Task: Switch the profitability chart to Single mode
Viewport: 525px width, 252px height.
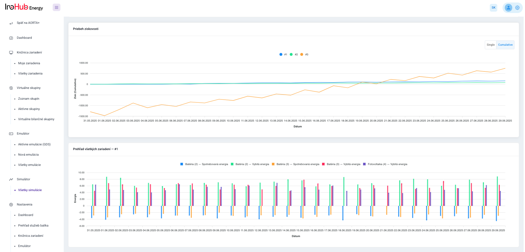Action: click(490, 45)
